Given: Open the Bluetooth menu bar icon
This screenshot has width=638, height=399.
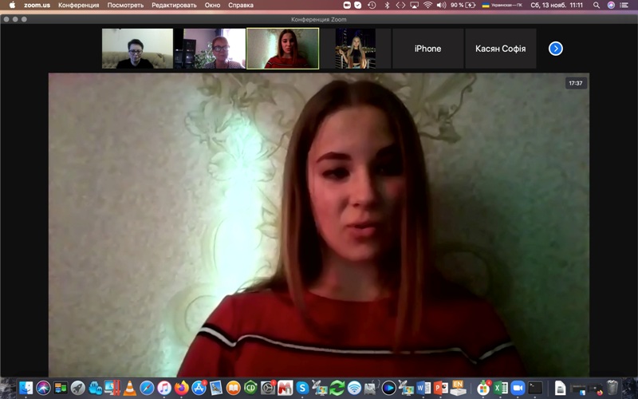Looking at the screenshot, I should [x=387, y=6].
